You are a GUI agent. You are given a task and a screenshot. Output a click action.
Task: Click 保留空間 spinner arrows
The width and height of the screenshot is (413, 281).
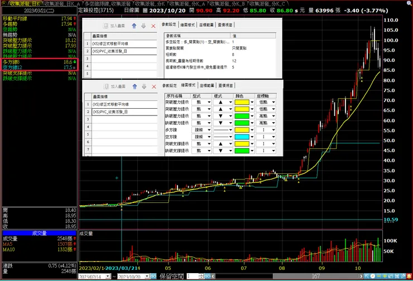(x=201, y=277)
